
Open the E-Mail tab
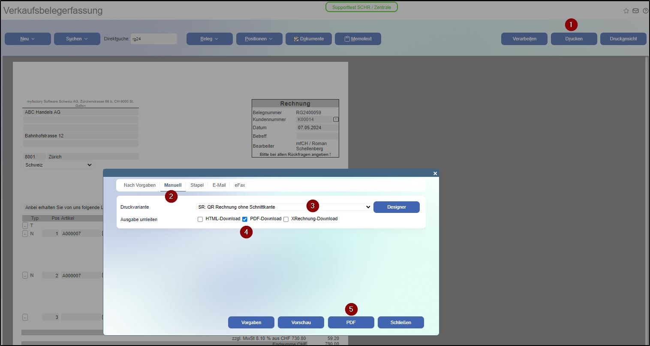(x=219, y=185)
